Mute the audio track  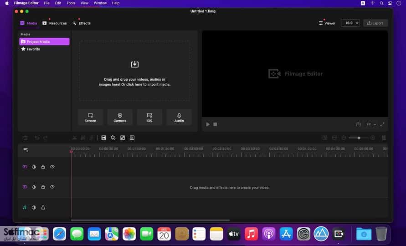(34, 207)
